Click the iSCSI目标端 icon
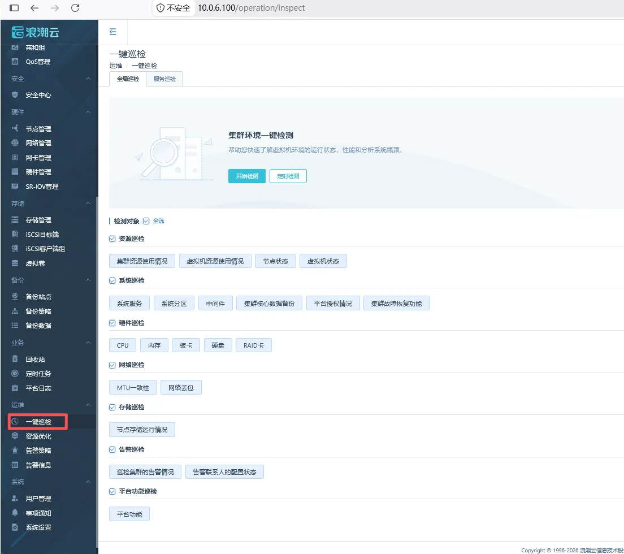Image resolution: width=624 pixels, height=554 pixels. (15, 235)
